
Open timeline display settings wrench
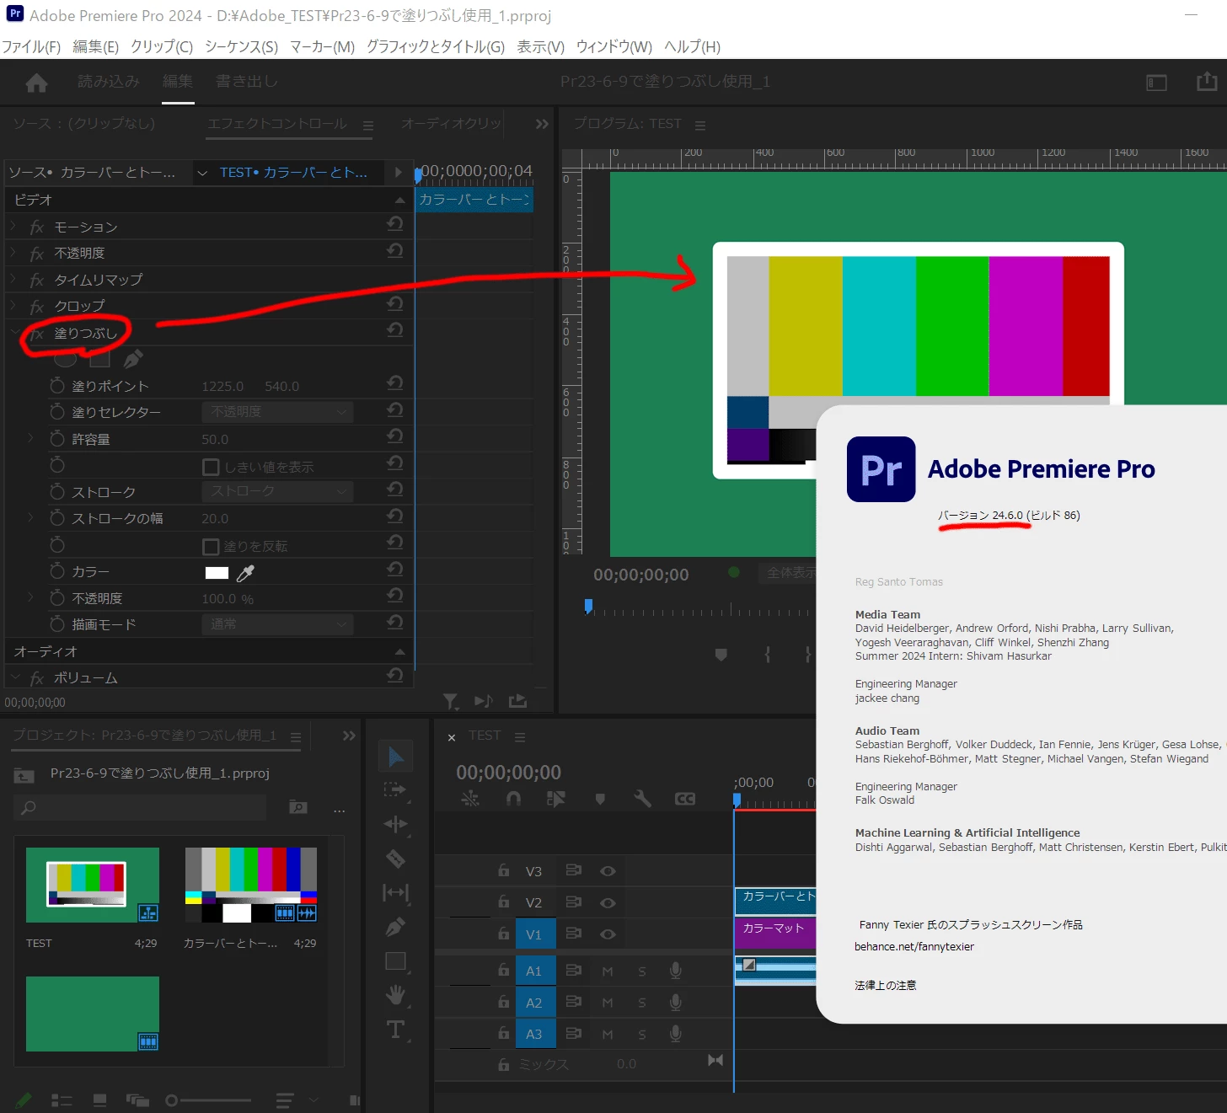click(x=642, y=798)
